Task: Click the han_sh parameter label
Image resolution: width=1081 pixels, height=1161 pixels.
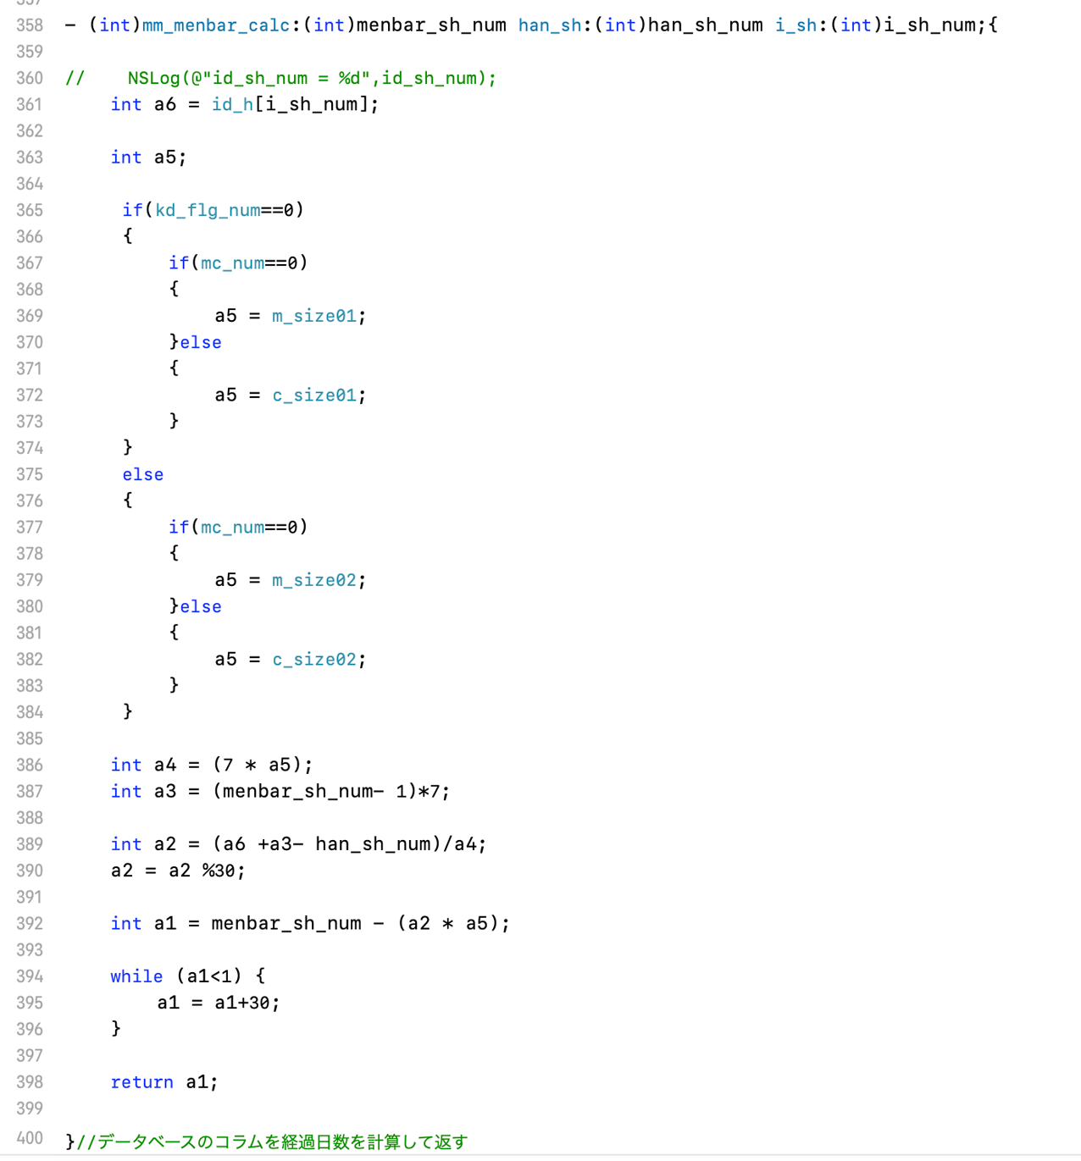Action: (550, 25)
